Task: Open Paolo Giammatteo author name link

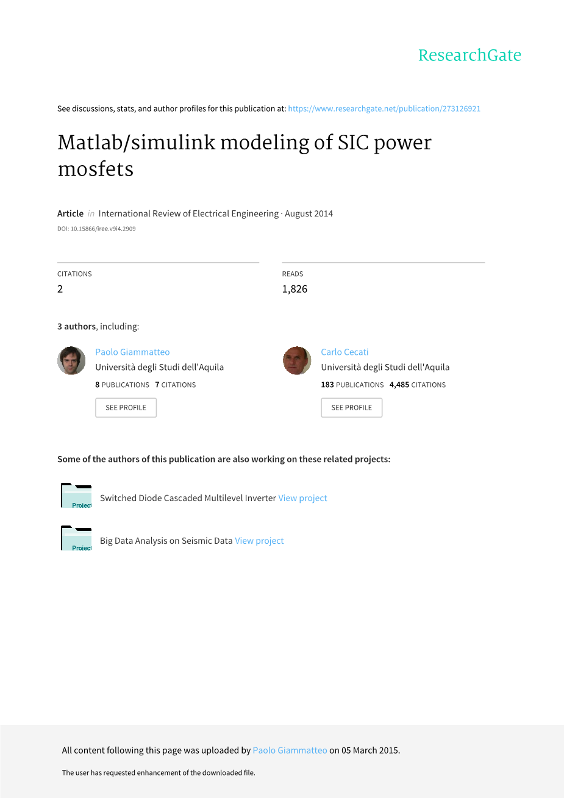Action: tap(132, 352)
